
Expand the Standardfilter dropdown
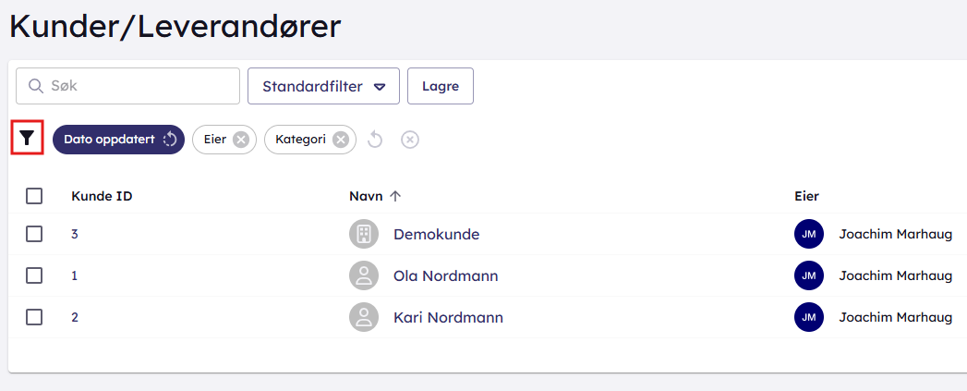tap(323, 86)
